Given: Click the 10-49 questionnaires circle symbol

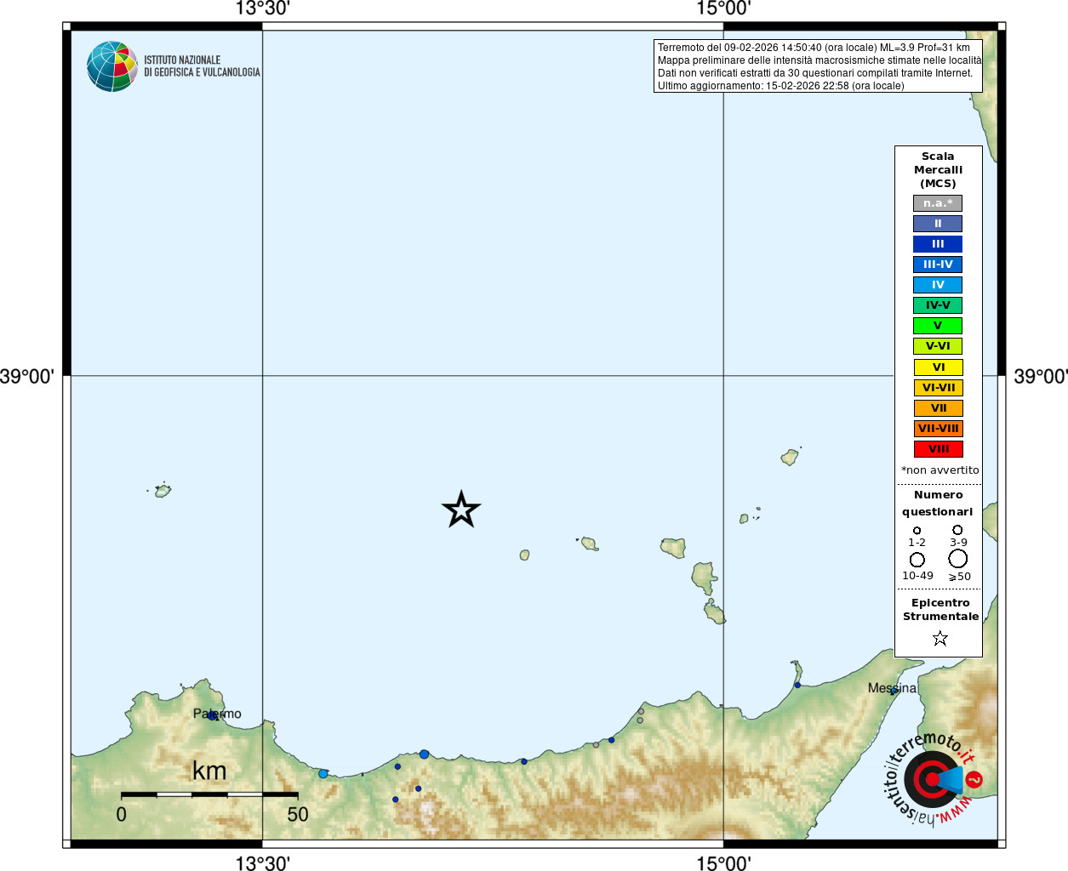Looking at the screenshot, I should pyautogui.click(x=917, y=560).
